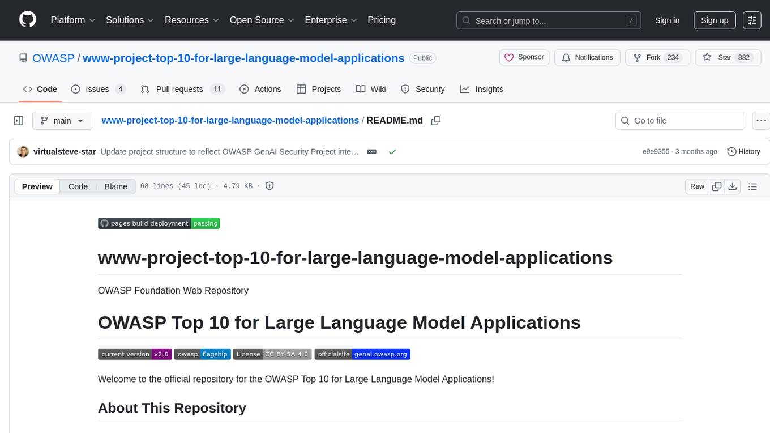Click the Sign in link
The width and height of the screenshot is (770, 433).
point(667,20)
